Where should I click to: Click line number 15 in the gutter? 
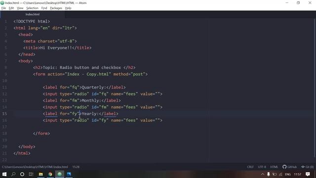tap(4, 114)
